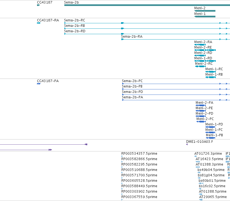Select the Sema-2b-RB transcript label

click(x=74, y=26)
